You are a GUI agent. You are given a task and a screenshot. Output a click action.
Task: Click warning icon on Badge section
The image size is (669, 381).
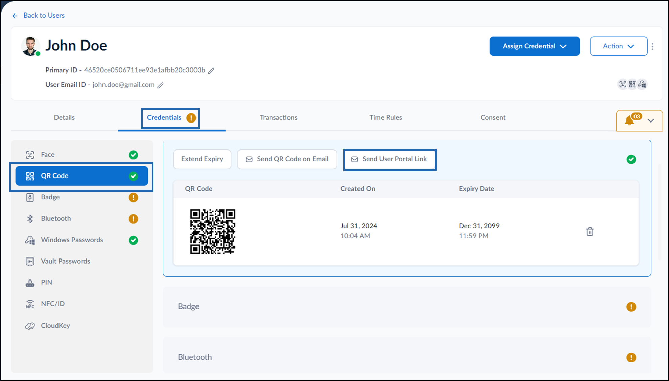[631, 307]
